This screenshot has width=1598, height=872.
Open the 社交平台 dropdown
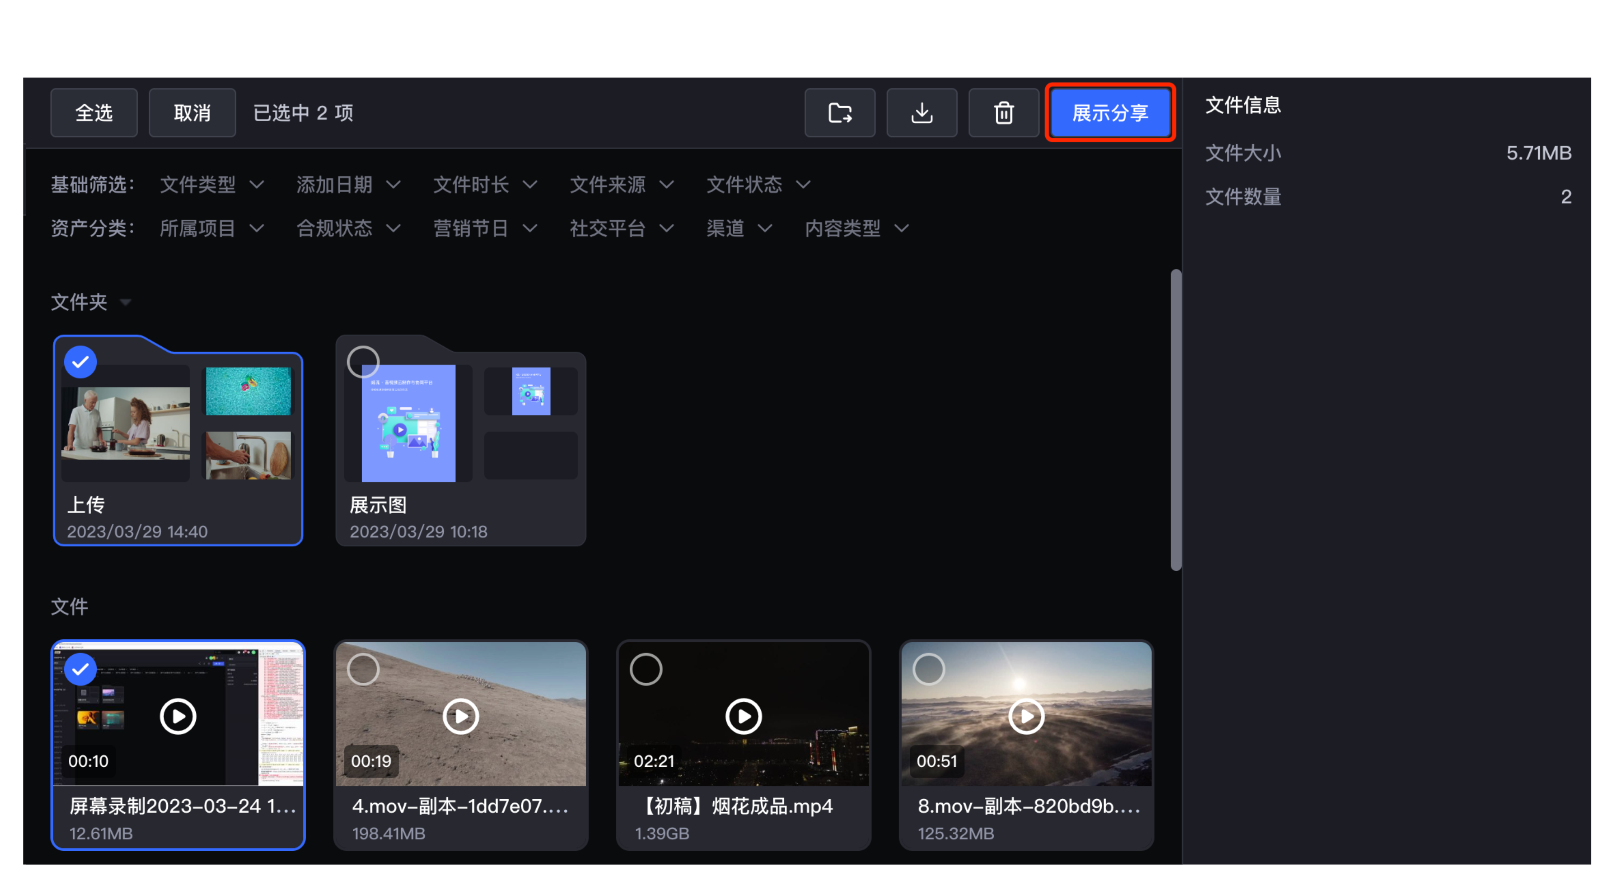click(621, 228)
